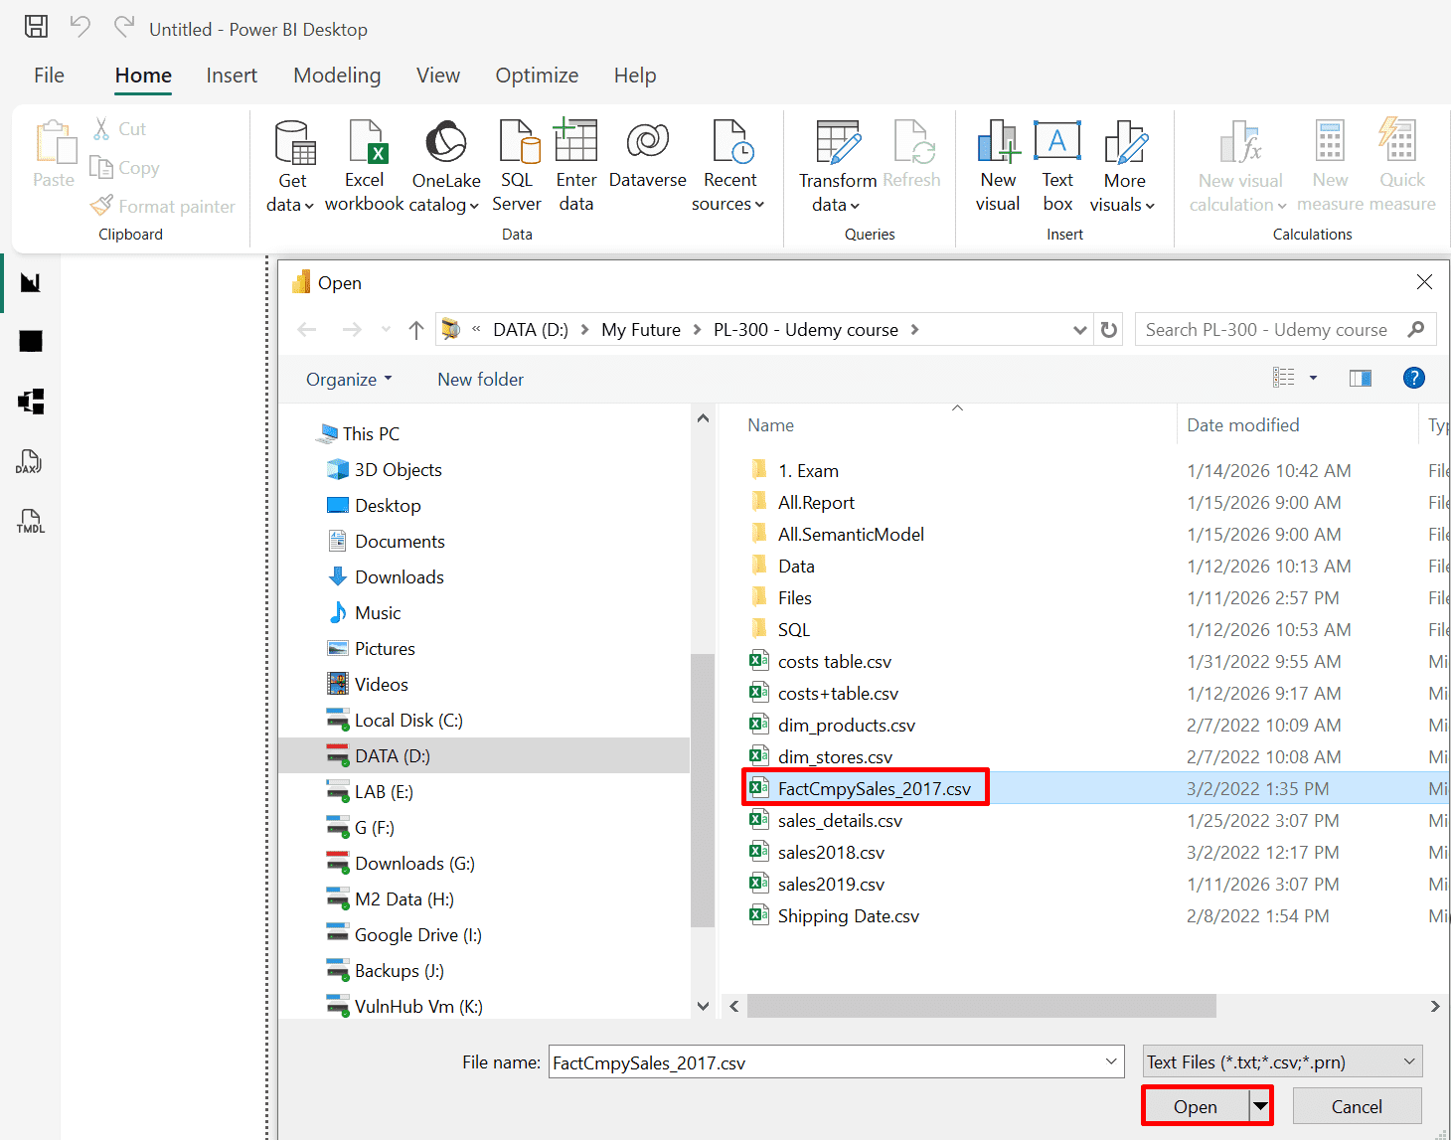Click the Dataverse icon
Image resolution: width=1451 pixels, height=1140 pixels.
tap(647, 144)
